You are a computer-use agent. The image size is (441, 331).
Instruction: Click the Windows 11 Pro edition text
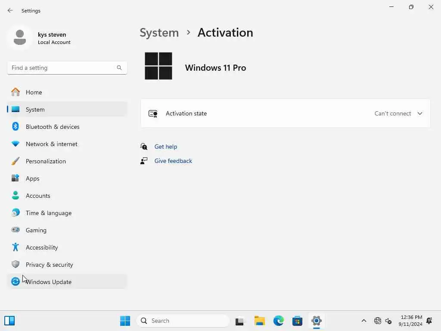point(215,68)
